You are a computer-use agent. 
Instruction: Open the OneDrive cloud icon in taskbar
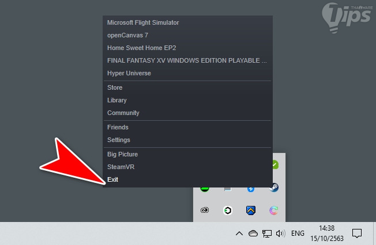point(253,233)
